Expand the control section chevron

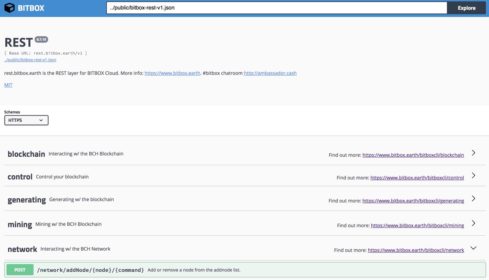(x=474, y=176)
